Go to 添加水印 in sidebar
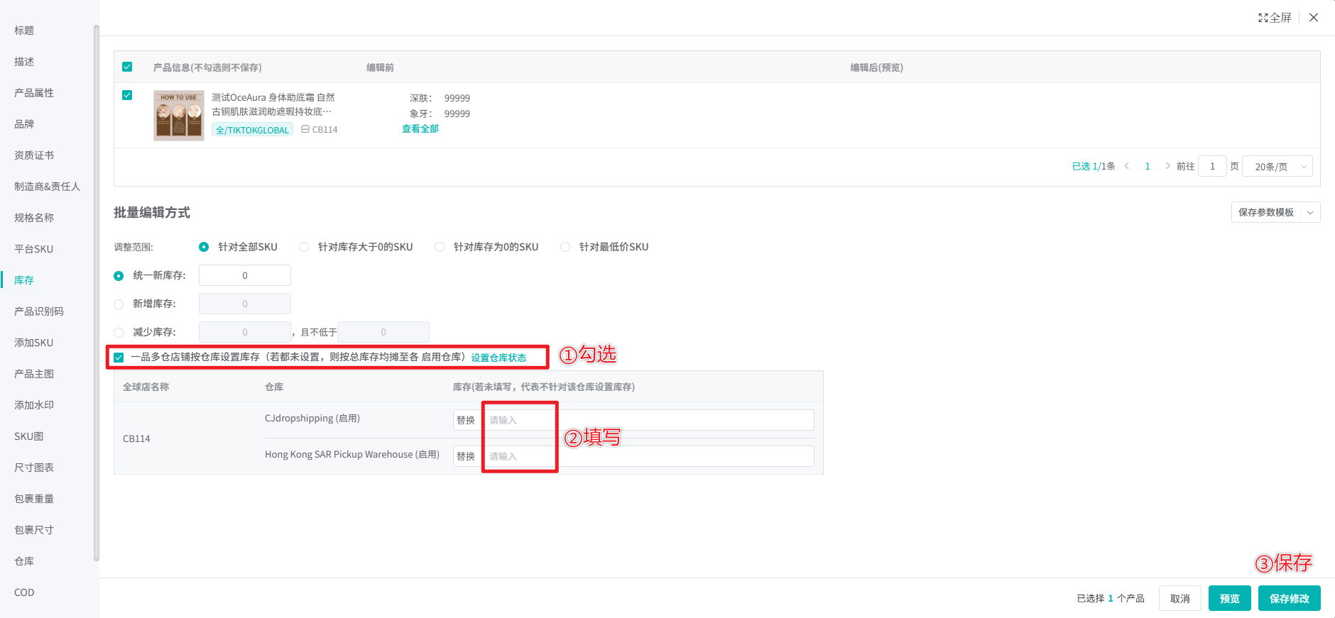Screen dimensions: 1335x618 [x=34, y=405]
